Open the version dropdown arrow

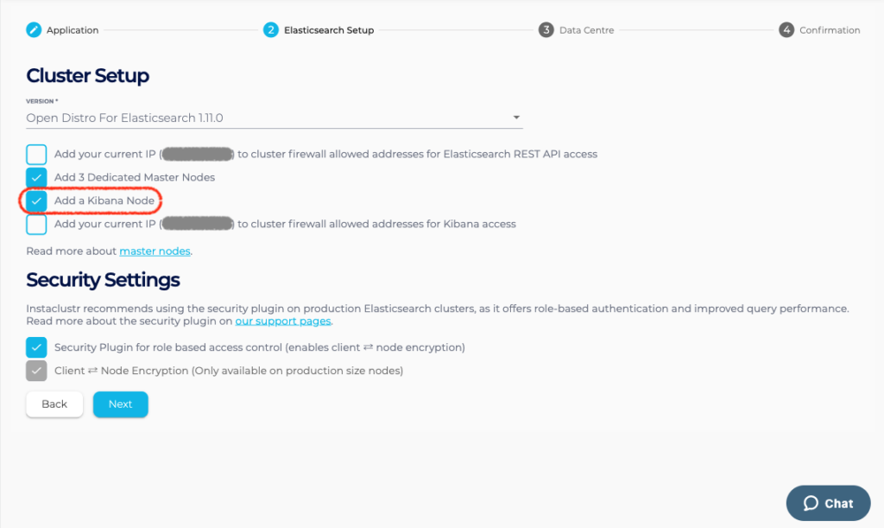pyautogui.click(x=516, y=118)
